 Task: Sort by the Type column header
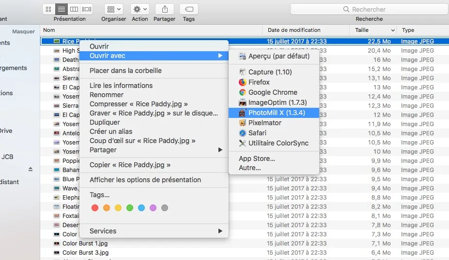coord(408,30)
